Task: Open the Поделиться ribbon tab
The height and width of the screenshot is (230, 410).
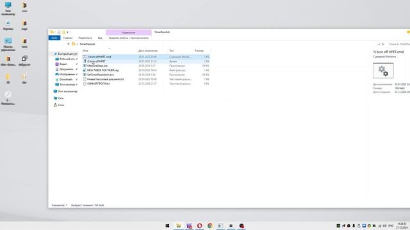Action: click(x=85, y=38)
